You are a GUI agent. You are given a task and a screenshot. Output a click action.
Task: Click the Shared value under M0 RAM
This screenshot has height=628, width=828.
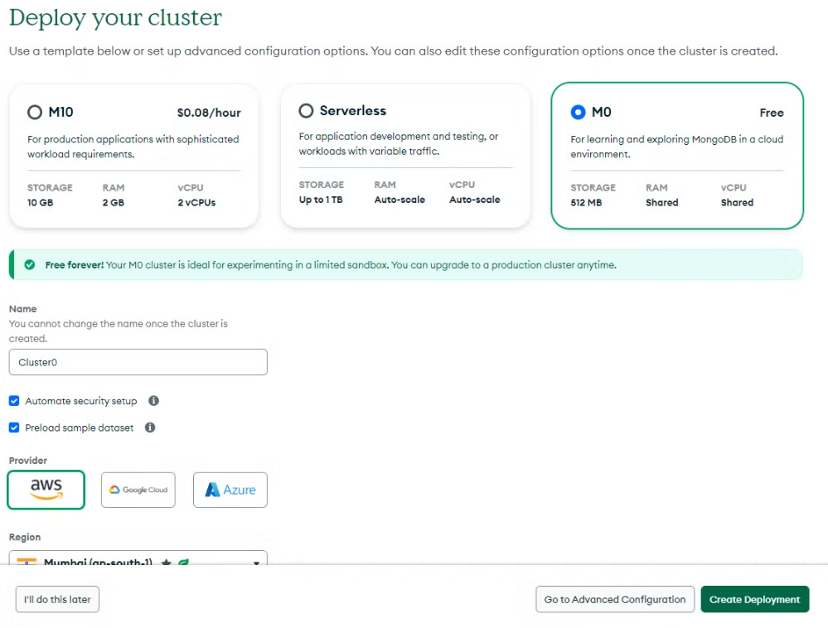pyautogui.click(x=661, y=203)
